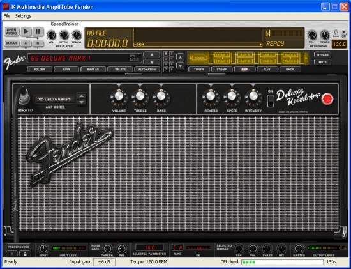Select STOMP A block in signal chain
Image resolution: width=351 pixels, height=269 pixels.
[x=221, y=54]
